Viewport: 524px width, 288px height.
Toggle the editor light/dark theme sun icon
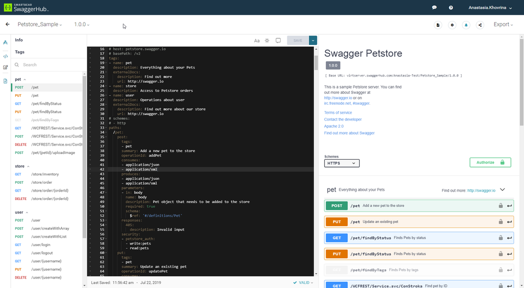tap(267, 40)
